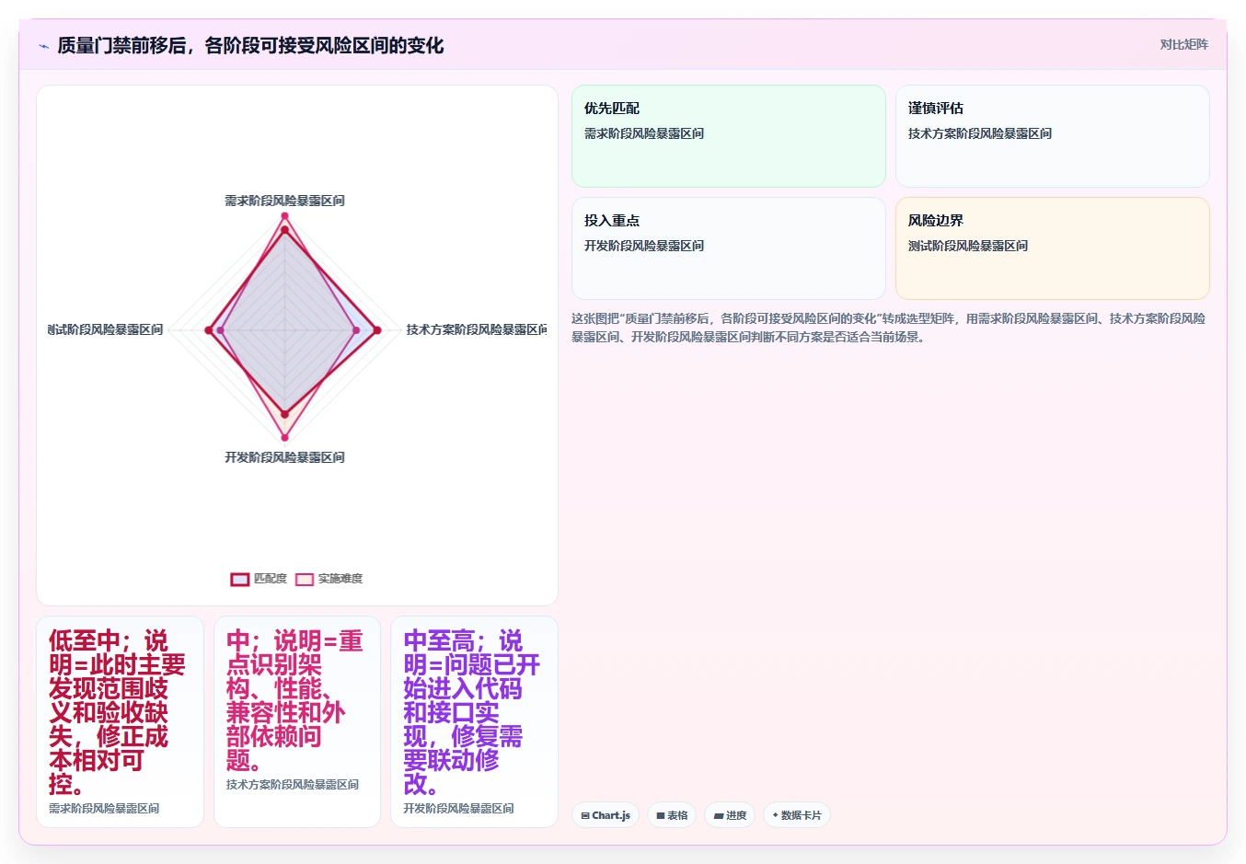Click the right radar data point
This screenshot has height=864, width=1246.
[376, 330]
